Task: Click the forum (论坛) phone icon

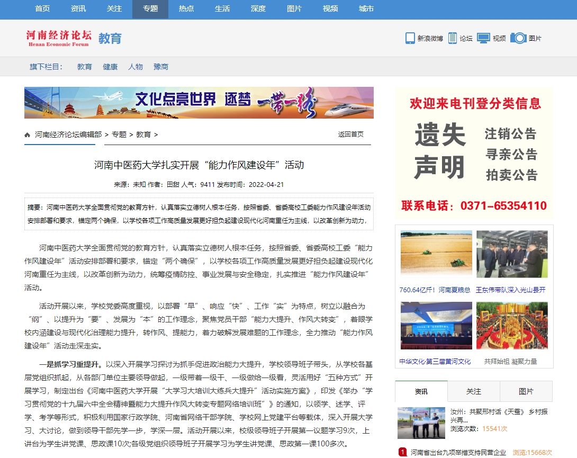Action: [453, 38]
